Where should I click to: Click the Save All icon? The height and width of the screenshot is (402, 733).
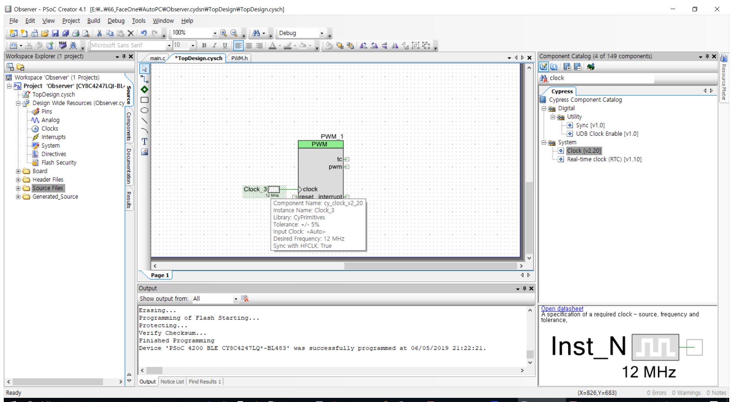[x=65, y=33]
